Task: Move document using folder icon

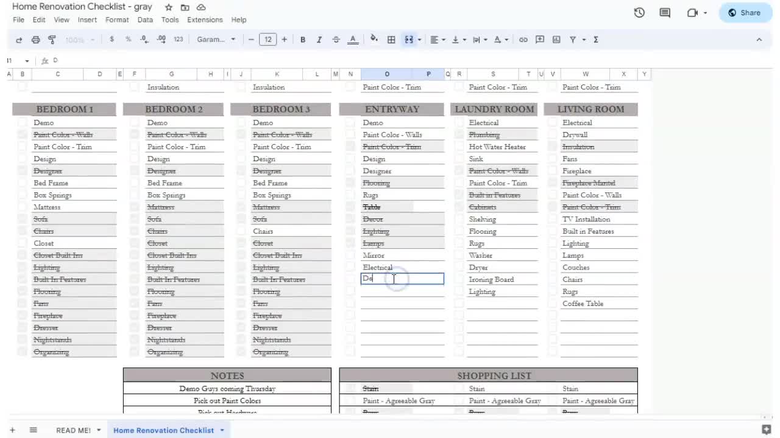Action: pos(185,7)
